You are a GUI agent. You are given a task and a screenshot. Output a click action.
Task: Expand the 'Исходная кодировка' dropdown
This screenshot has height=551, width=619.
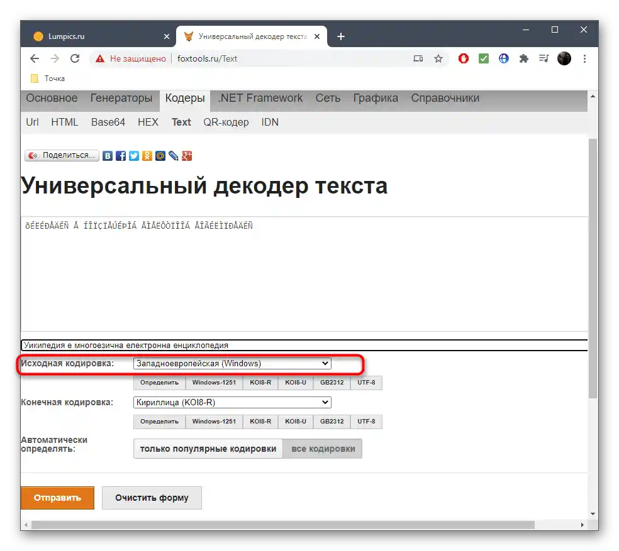232,364
